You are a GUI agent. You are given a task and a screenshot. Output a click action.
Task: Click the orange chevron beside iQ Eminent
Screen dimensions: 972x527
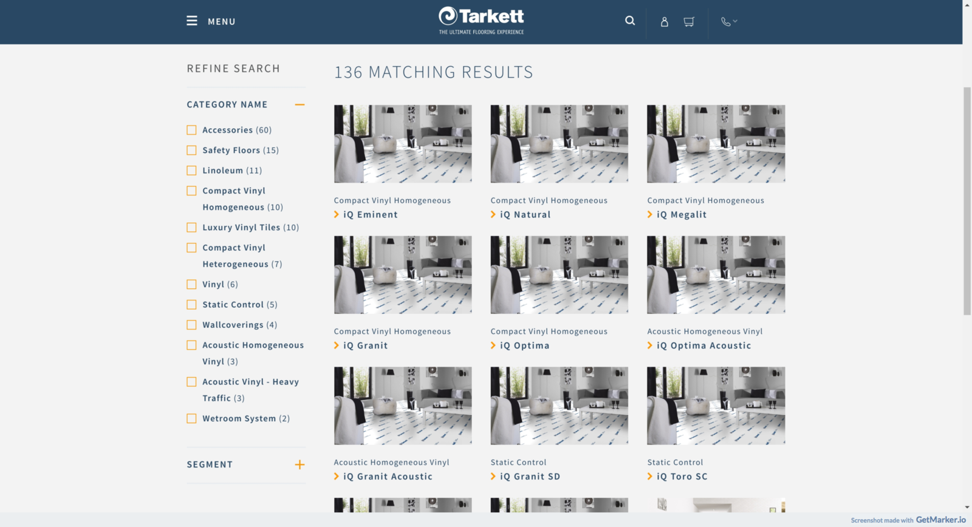[337, 214]
